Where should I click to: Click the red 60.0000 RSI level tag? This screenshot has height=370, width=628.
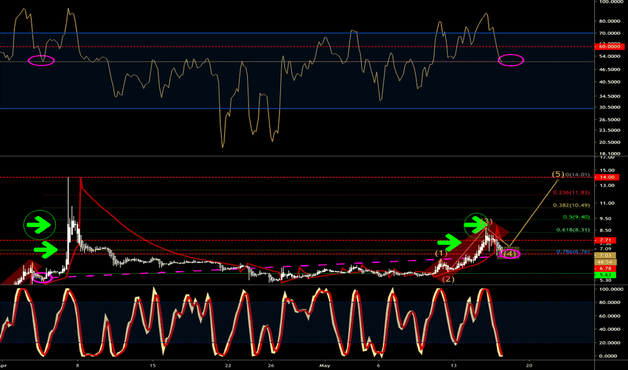click(609, 46)
